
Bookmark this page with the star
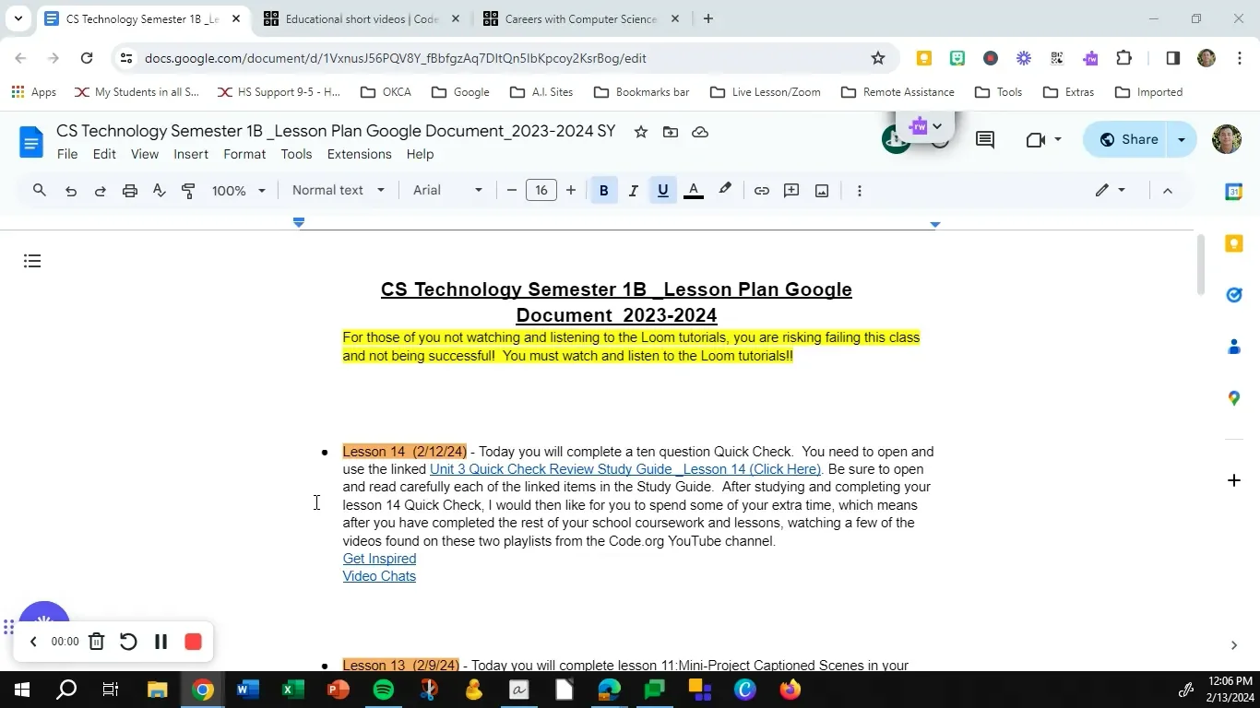(x=878, y=58)
